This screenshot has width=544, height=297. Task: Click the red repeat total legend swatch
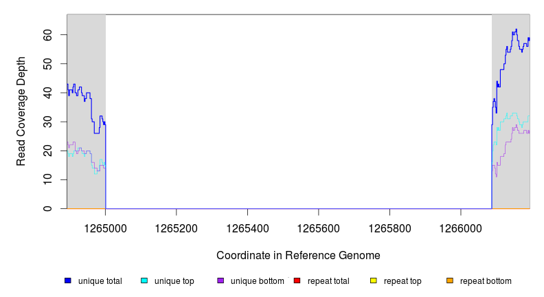coord(297,281)
